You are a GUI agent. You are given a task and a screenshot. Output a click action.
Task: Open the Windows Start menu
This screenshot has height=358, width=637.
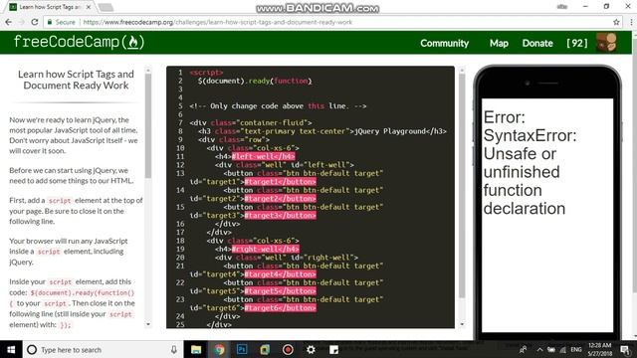coord(11,349)
